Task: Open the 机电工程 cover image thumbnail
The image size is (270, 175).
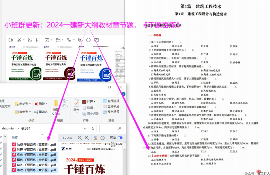Action: (x=59, y=63)
